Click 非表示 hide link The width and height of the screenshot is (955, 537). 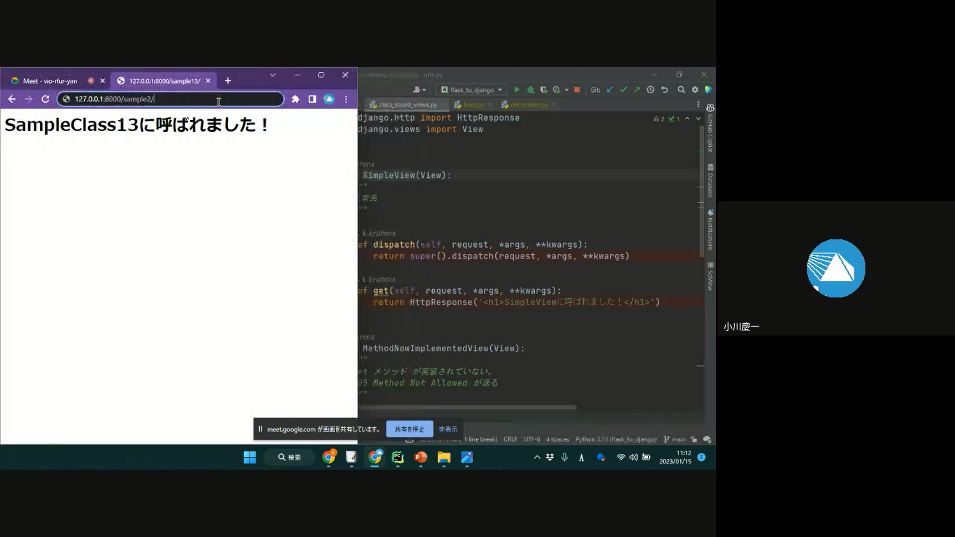pos(448,429)
